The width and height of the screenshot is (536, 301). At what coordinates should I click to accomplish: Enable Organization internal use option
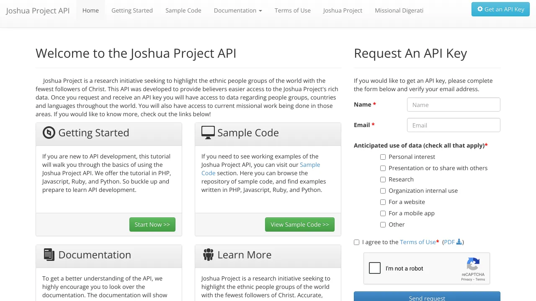click(x=383, y=191)
